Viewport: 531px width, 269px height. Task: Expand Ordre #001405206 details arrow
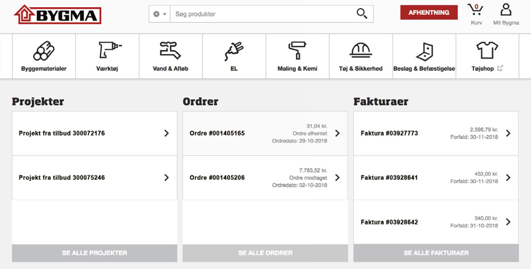tap(337, 178)
